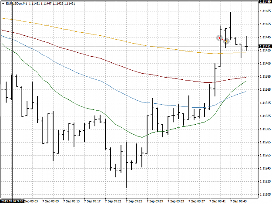Click time axis label 7 Sep 09:13

pyautogui.click(x=71, y=201)
